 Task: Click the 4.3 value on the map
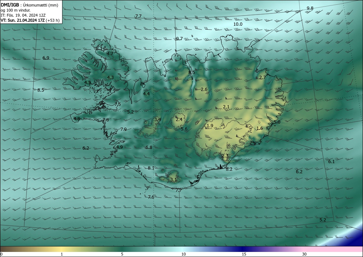click(x=110, y=78)
